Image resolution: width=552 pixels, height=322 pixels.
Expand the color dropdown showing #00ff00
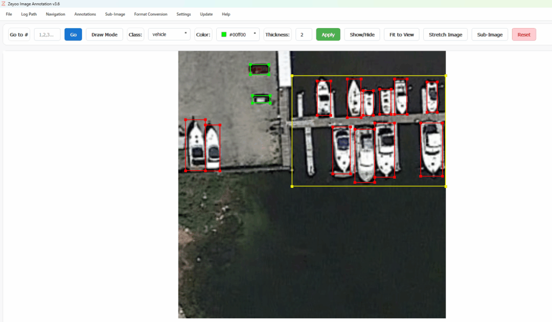click(238, 34)
